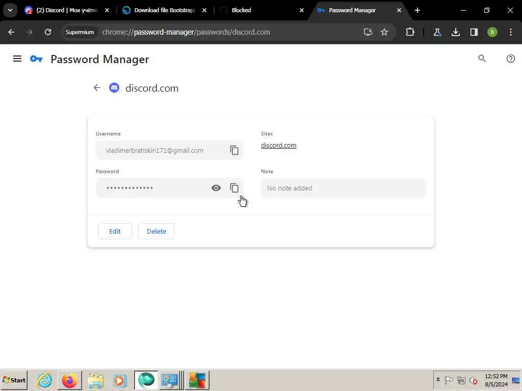Open the Chrome Labs flask icon
This screenshot has width=522, height=391.
437,32
